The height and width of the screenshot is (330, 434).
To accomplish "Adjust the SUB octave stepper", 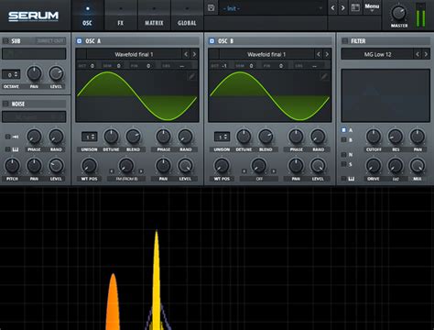I will pos(11,74).
